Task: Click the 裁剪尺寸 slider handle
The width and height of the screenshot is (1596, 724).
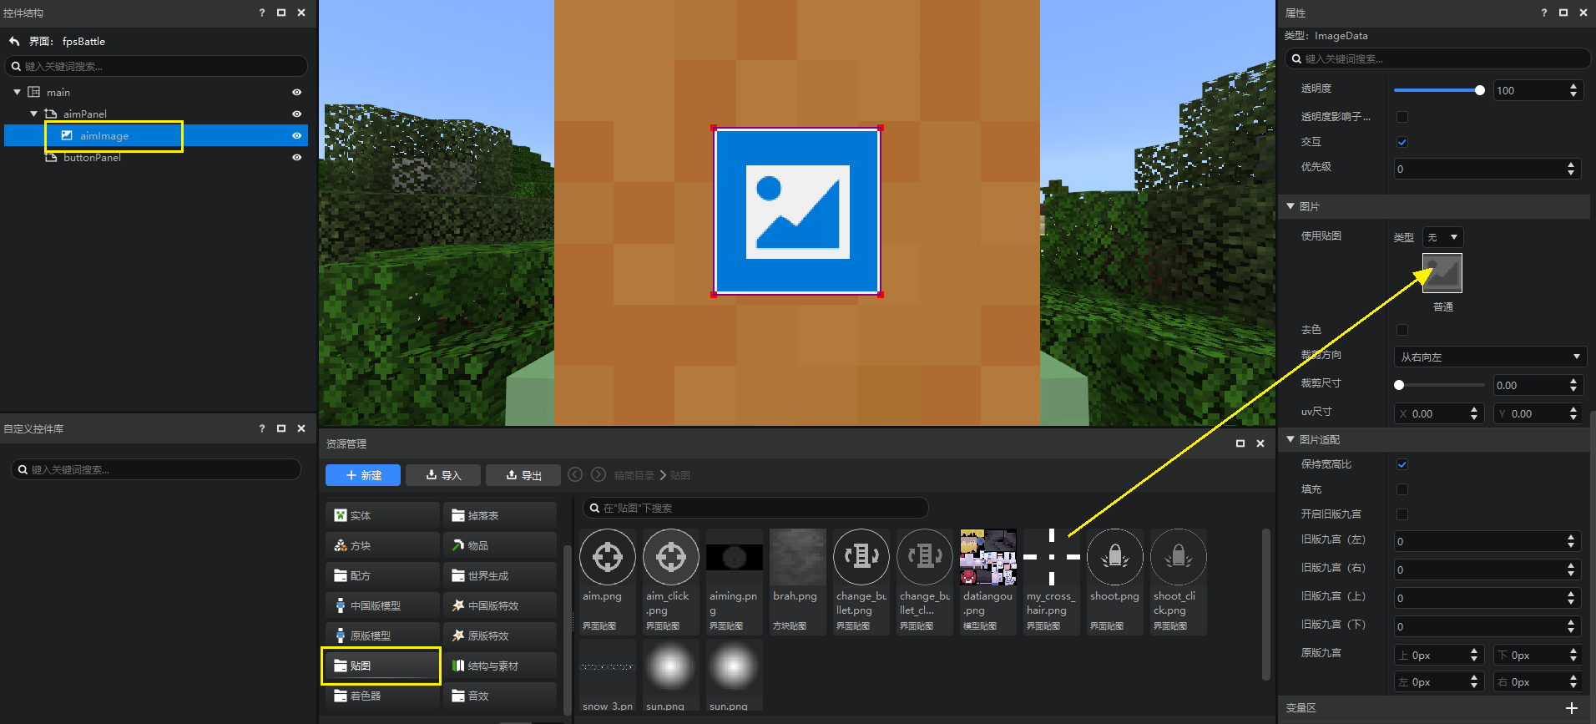Action: click(x=1399, y=385)
